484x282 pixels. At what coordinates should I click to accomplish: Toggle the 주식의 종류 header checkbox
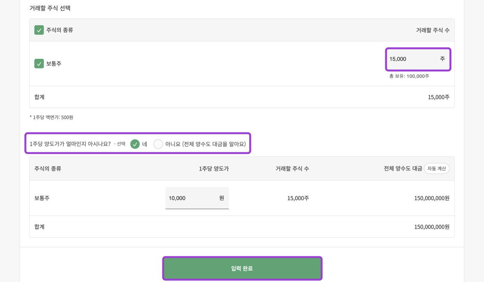(39, 30)
